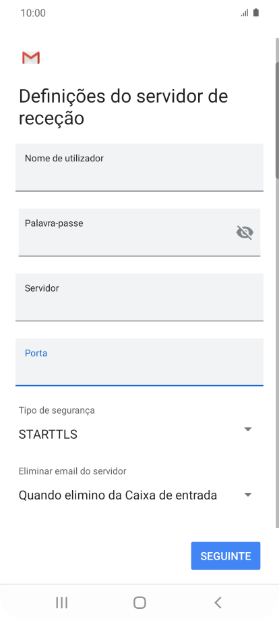279x621 pixels.
Task: Click the vertical scrollbar on the right
Action: (x=277, y=120)
